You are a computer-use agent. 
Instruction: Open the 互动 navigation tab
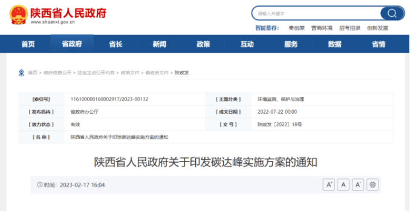pos(247,44)
